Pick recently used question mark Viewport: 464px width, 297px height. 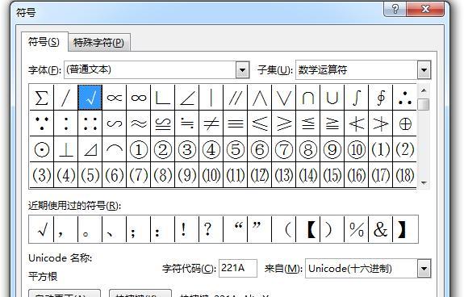tap(211, 229)
